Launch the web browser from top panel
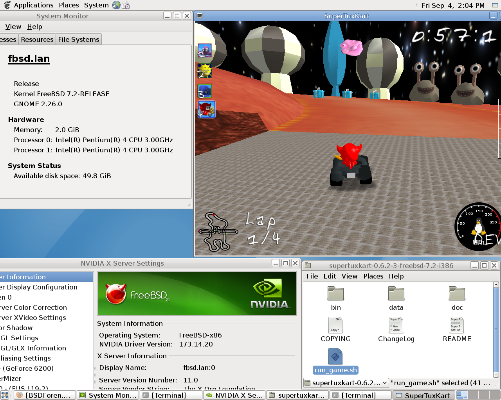 coord(116,5)
